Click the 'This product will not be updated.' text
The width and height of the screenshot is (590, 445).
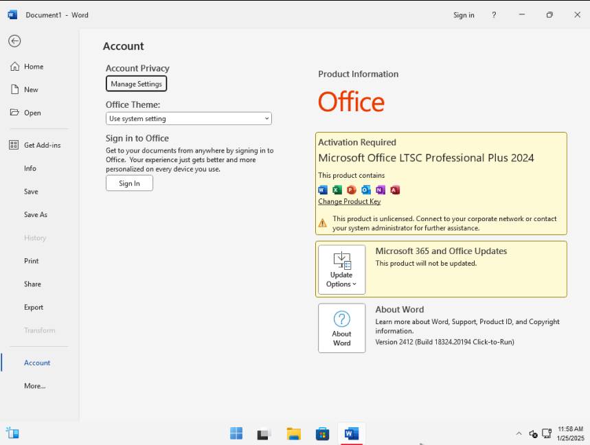pyautogui.click(x=426, y=263)
